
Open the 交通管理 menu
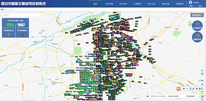pos(138,4)
